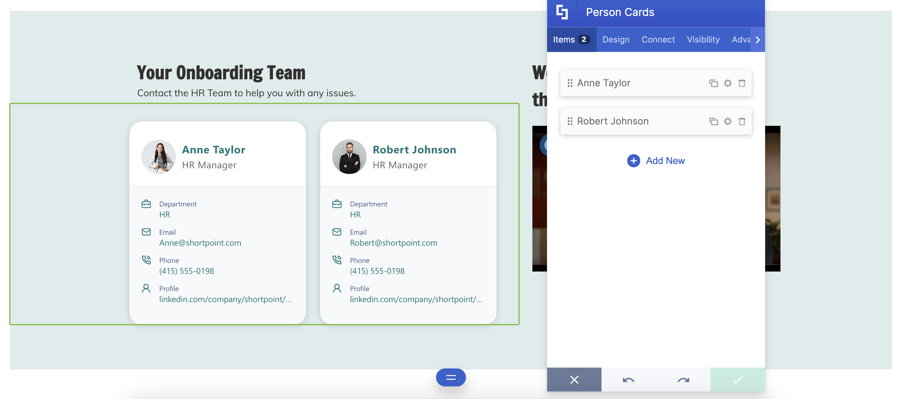Delete the Anne Taylor item
This screenshot has width=906, height=399.
[x=742, y=83]
